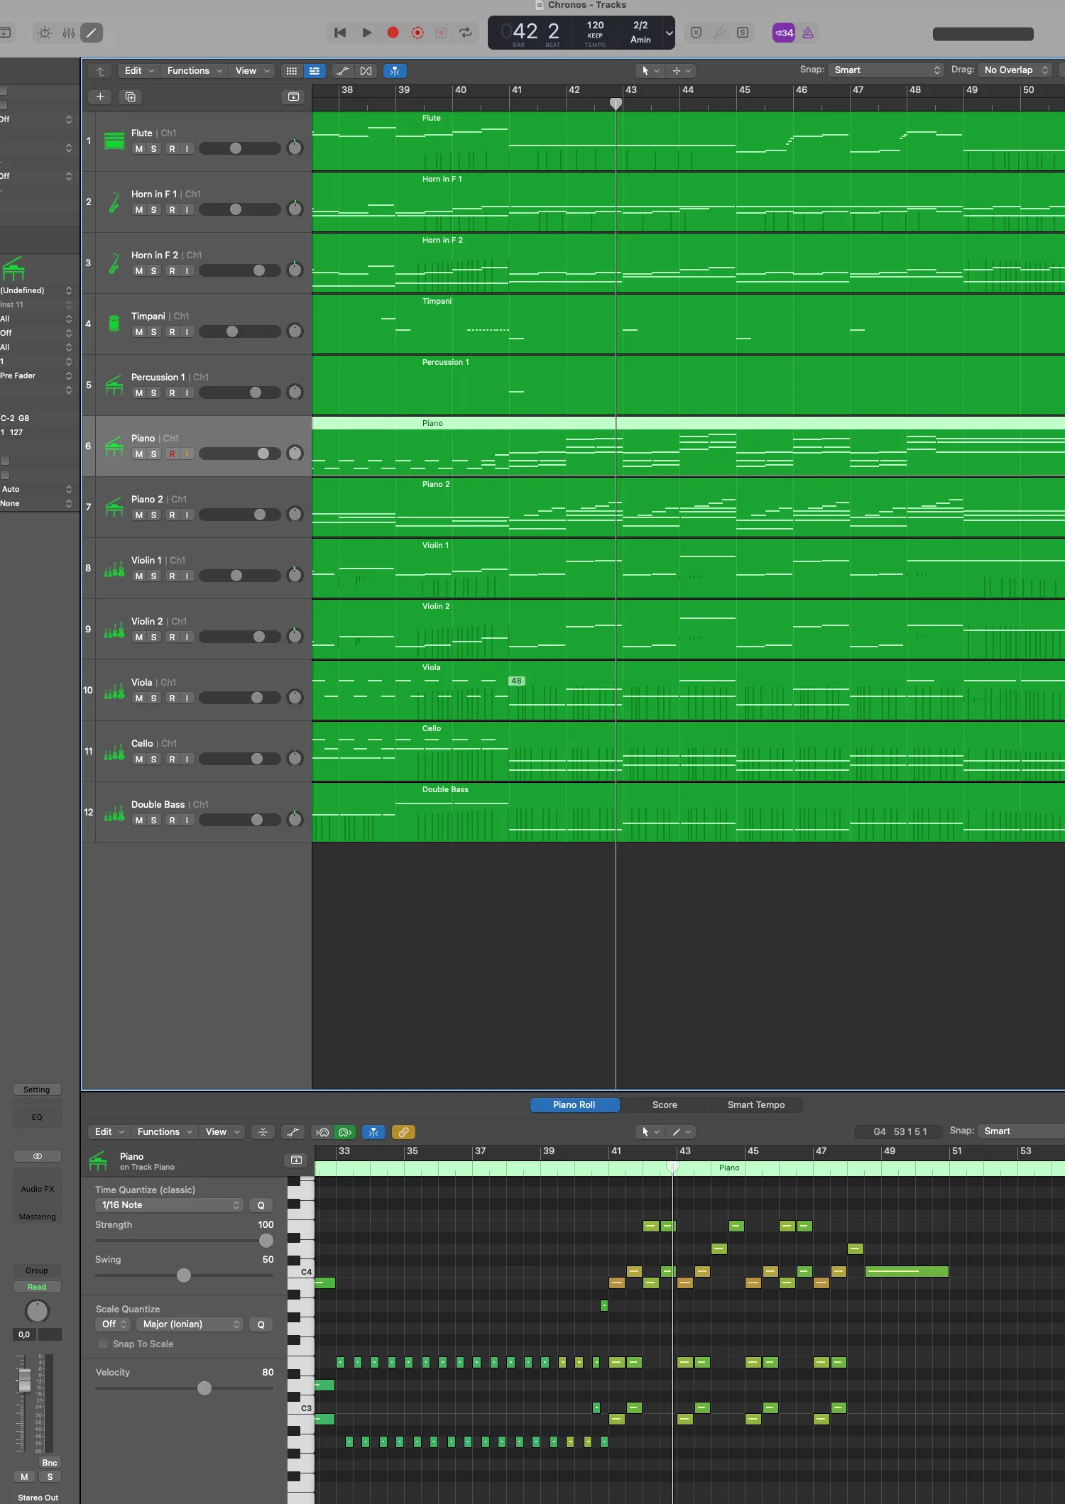Mute the Flute track
The image size is (1065, 1504).
pos(139,149)
